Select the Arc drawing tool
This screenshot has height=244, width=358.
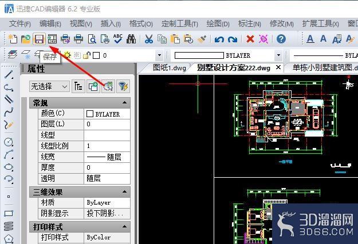tap(9, 154)
